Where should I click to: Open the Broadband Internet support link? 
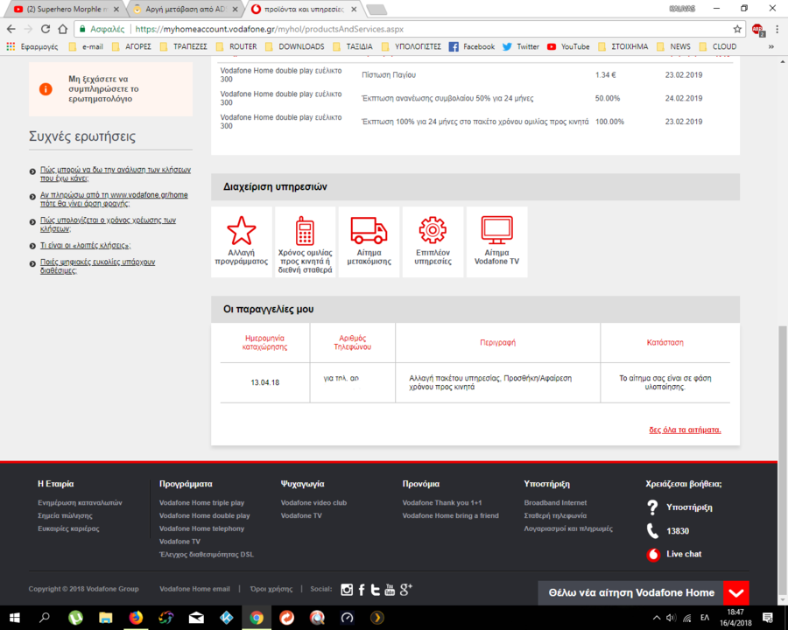pyautogui.click(x=555, y=502)
